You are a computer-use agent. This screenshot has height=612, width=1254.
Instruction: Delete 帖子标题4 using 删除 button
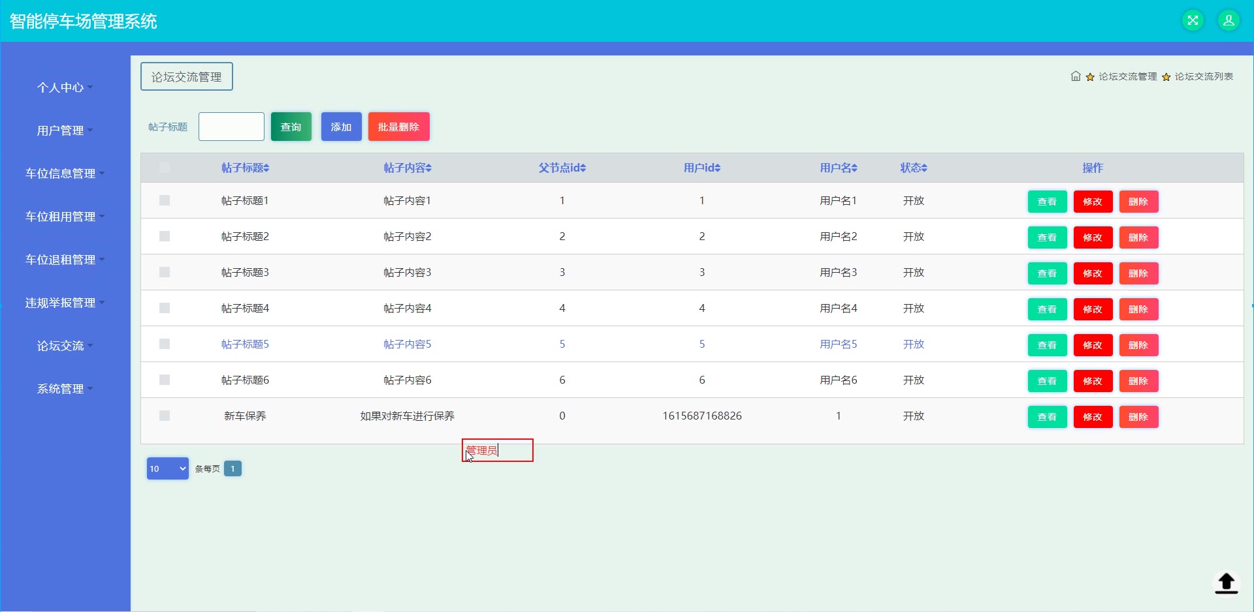(1139, 309)
